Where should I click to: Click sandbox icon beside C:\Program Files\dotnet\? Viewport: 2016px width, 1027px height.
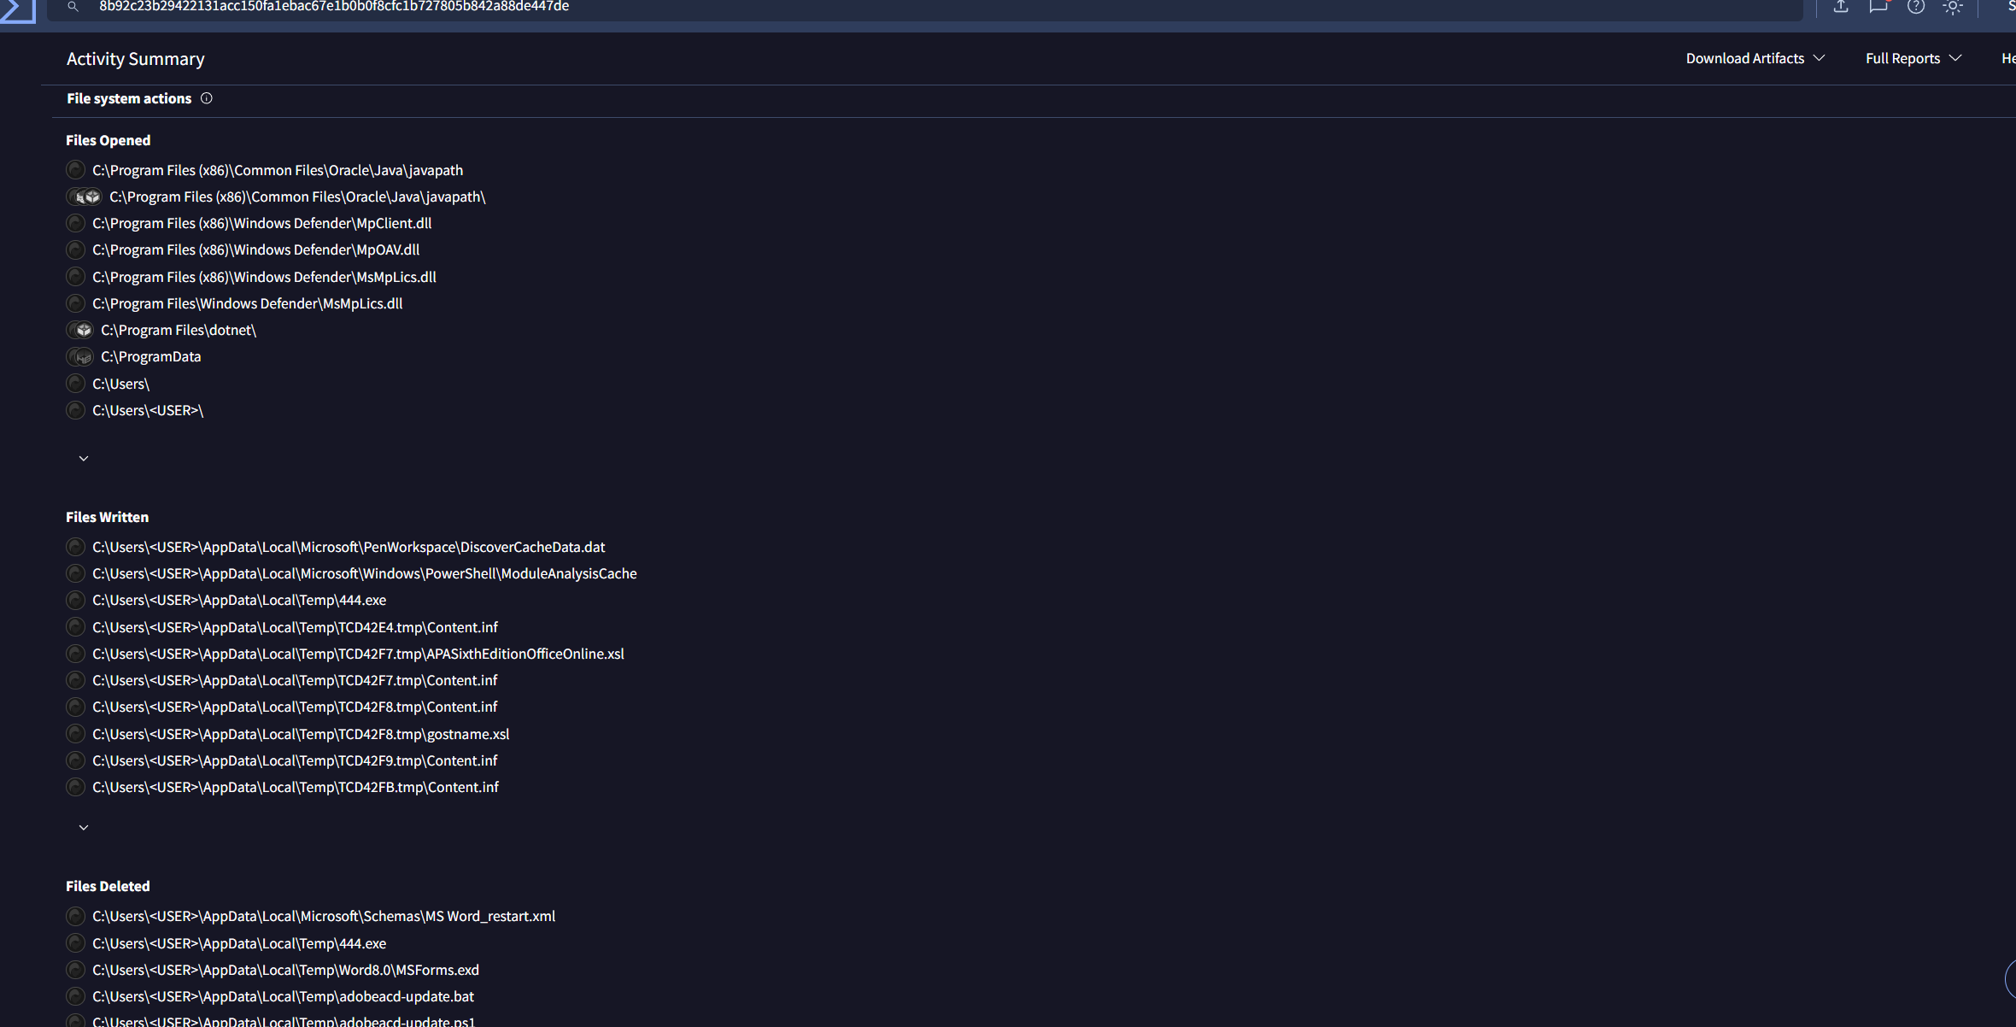click(x=80, y=330)
